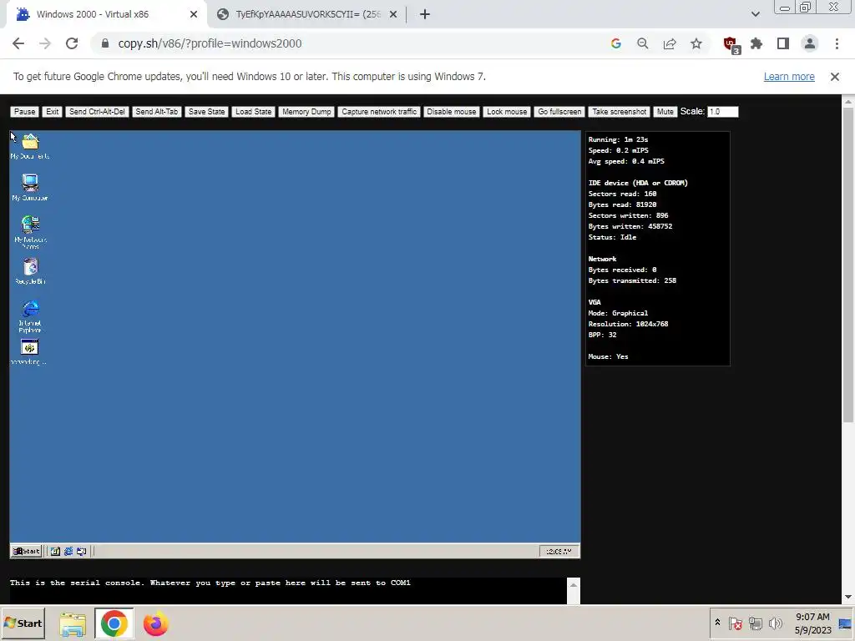Click the Send Alt-Tab button
Viewport: 855px width, 641px height.
[x=156, y=112]
